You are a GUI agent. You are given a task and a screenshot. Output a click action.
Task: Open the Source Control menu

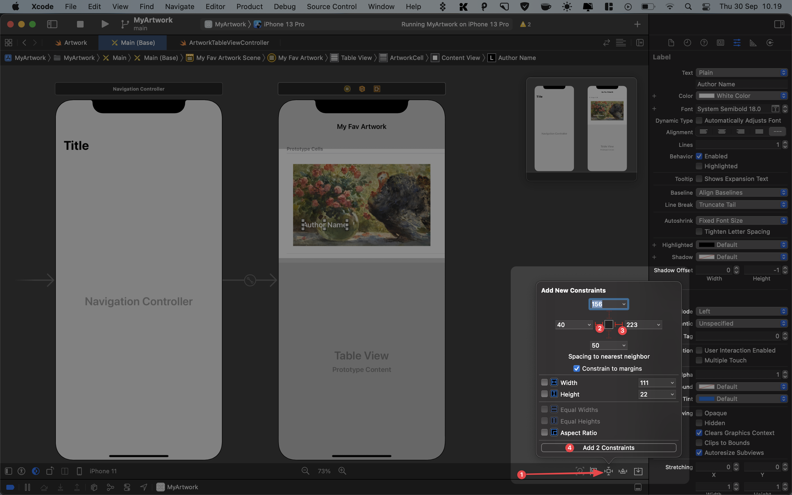click(x=332, y=7)
